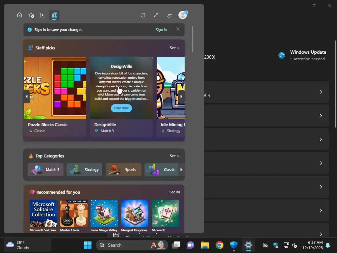Open OneDrive tray cloud icon
337x253 pixels.
(265, 245)
